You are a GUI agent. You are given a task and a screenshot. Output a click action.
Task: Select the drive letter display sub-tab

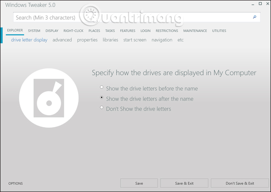click(29, 40)
